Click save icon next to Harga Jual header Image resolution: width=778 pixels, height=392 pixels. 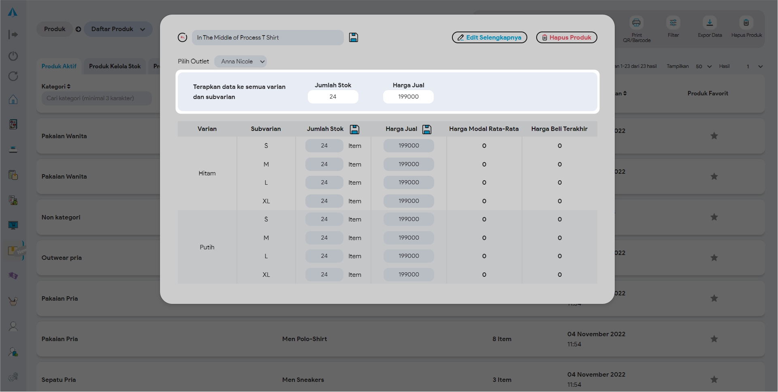click(427, 129)
